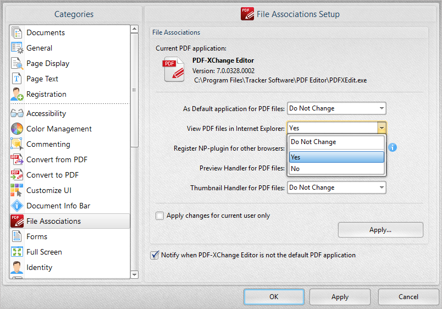Click the blue info icon beside NP-plugin
Screen dimensions: 442x309
point(393,147)
